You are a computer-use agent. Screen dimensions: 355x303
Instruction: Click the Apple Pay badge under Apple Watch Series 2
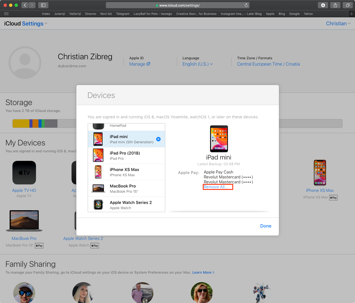[x=95, y=246]
